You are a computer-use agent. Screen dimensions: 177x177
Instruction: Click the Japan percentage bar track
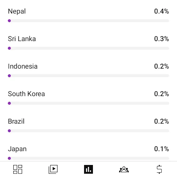[88, 158]
